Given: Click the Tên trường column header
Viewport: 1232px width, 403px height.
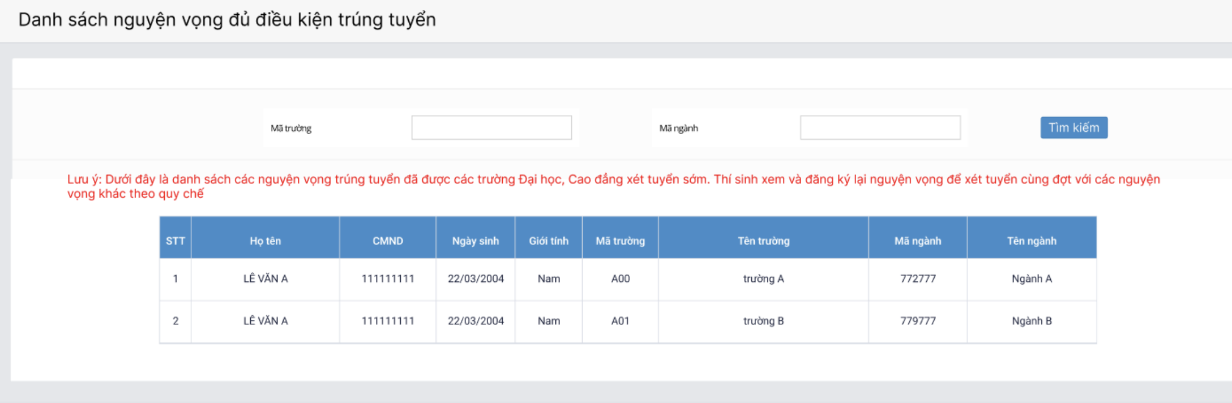Looking at the screenshot, I should coord(763,241).
